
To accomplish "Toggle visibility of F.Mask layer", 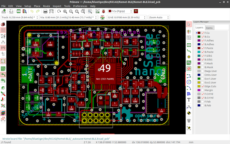I will 203,63.
